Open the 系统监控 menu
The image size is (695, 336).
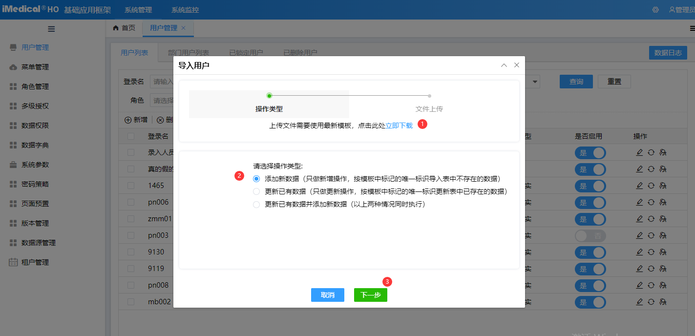185,9
